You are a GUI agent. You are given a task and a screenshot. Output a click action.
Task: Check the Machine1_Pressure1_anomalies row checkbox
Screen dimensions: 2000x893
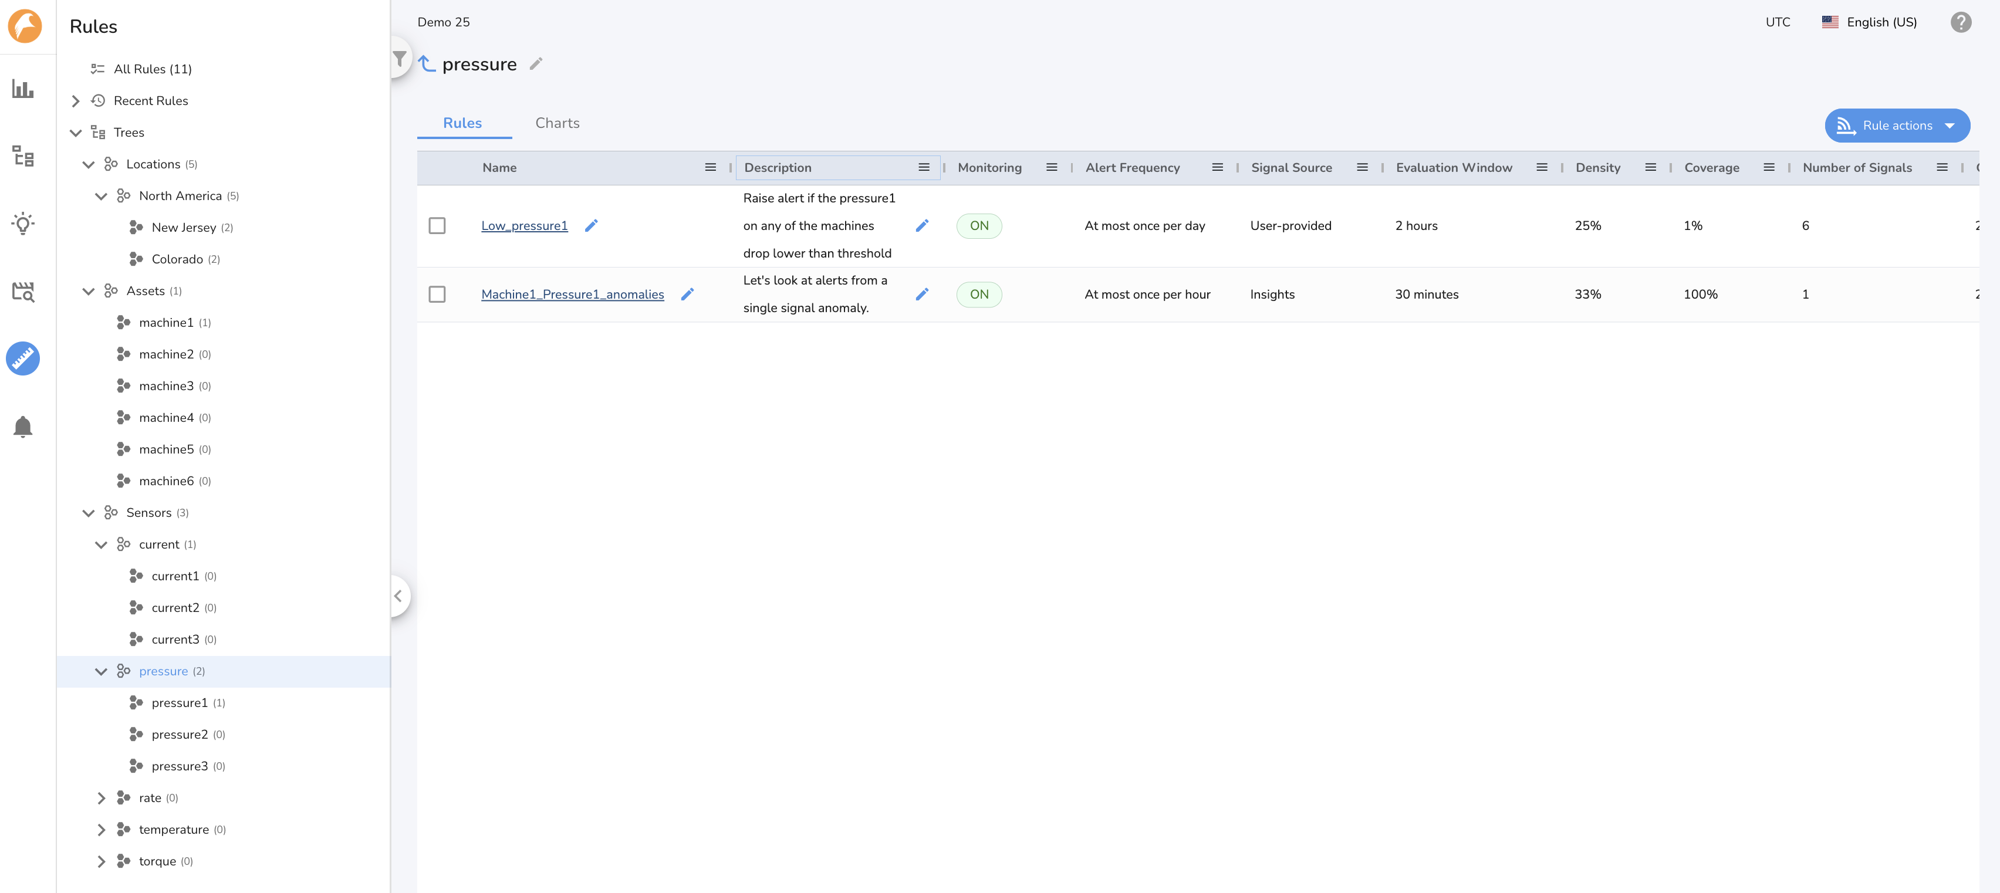coord(437,295)
